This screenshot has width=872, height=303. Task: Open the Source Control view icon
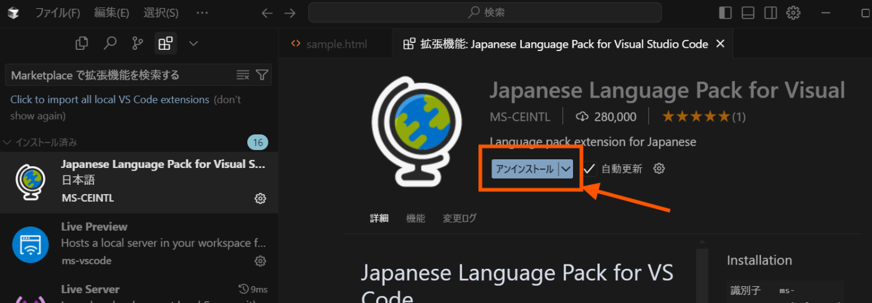point(138,44)
